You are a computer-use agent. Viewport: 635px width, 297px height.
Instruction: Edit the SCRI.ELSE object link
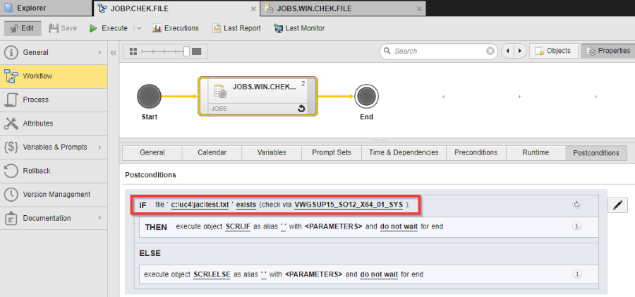(212, 274)
